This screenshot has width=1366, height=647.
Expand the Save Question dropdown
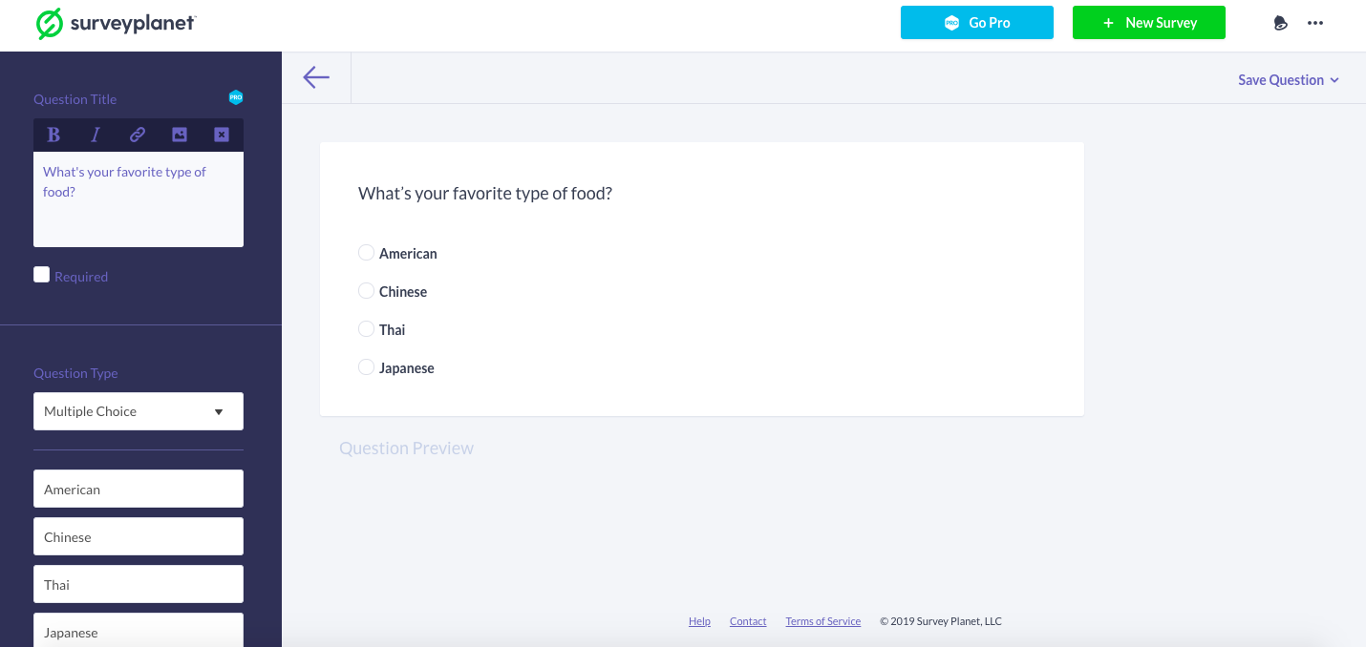(x=1289, y=80)
